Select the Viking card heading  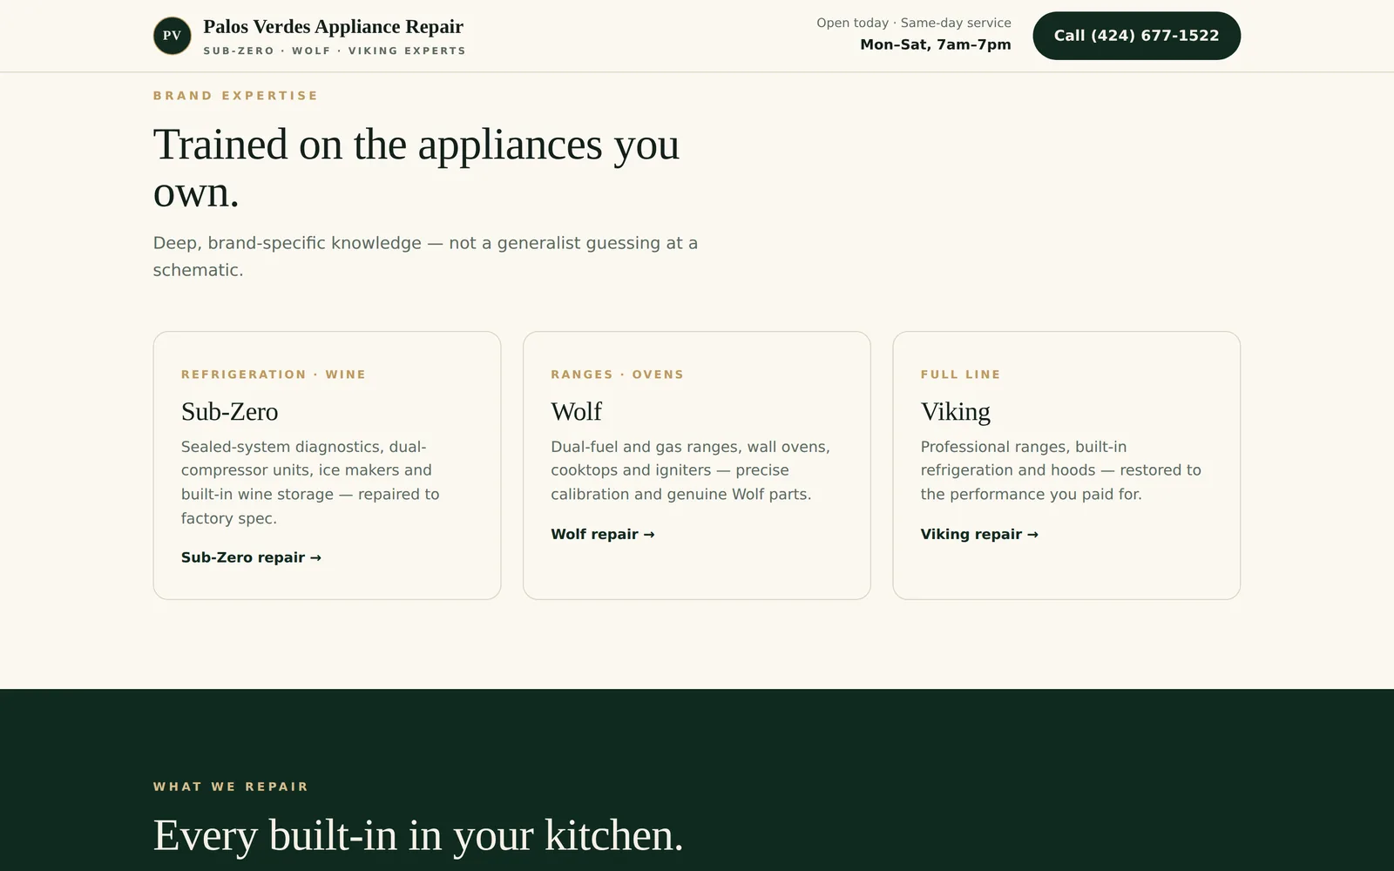coord(955,411)
